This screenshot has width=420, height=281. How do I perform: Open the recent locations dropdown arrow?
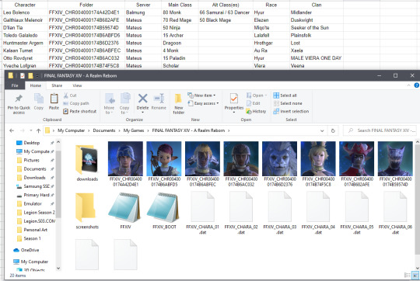31,130
